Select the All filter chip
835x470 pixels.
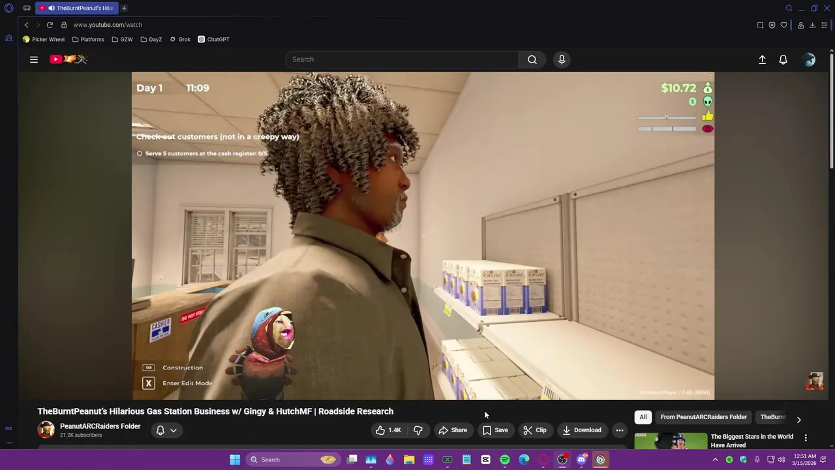point(643,417)
